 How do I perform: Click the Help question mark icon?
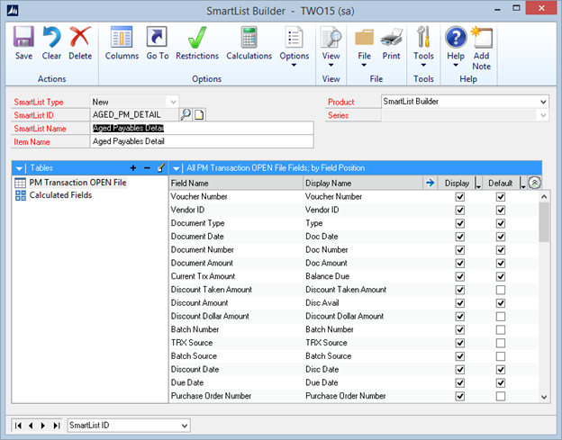456,37
